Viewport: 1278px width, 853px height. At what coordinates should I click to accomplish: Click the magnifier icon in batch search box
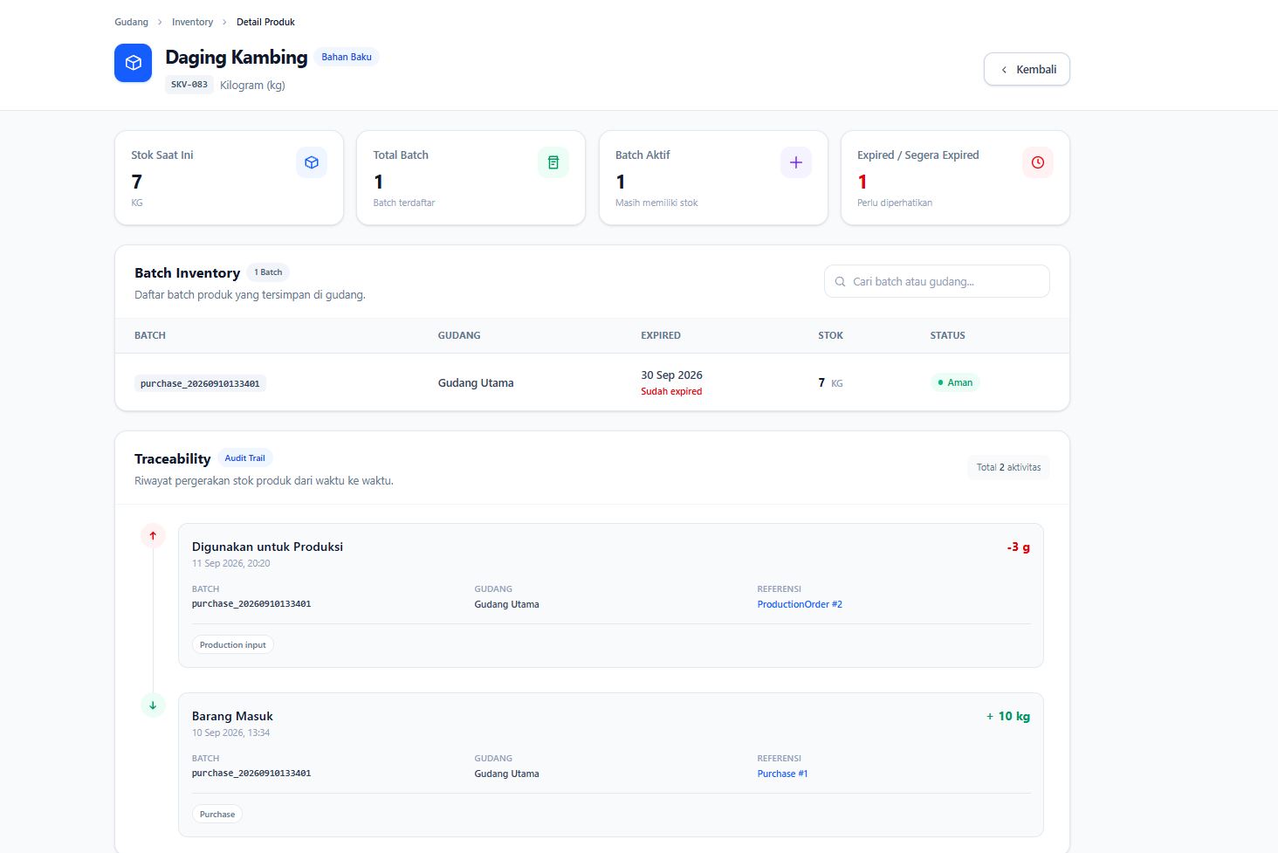pos(840,282)
